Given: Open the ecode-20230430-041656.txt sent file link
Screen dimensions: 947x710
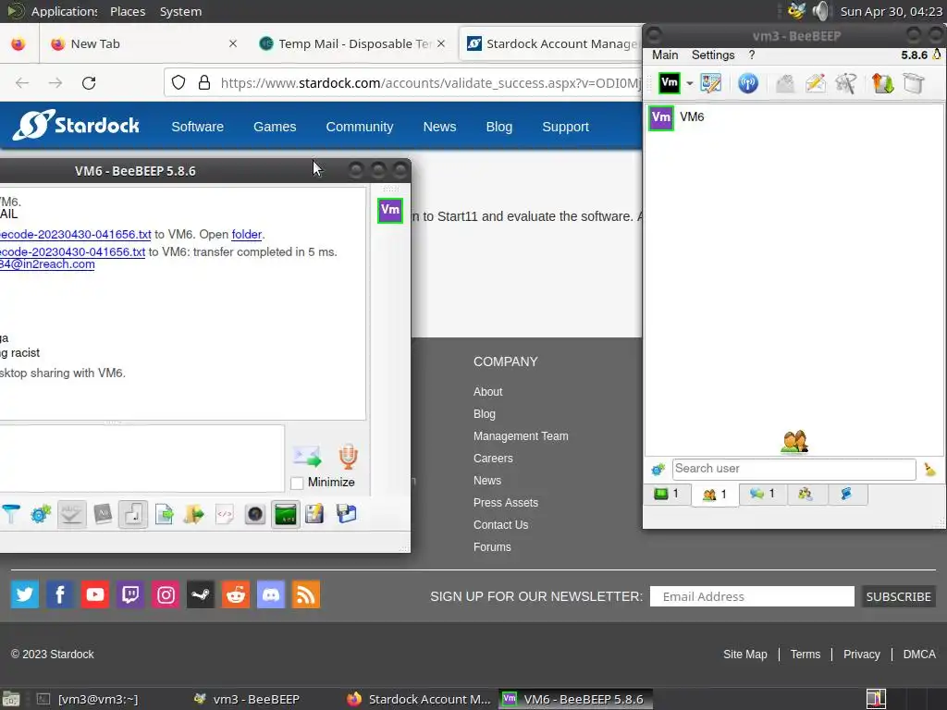Looking at the screenshot, I should coord(76,234).
